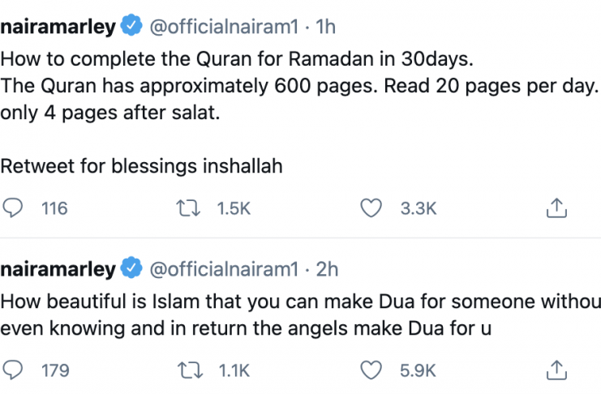Retweet the tweet with 1.1K retweets
This screenshot has height=394, width=601.
[193, 370]
